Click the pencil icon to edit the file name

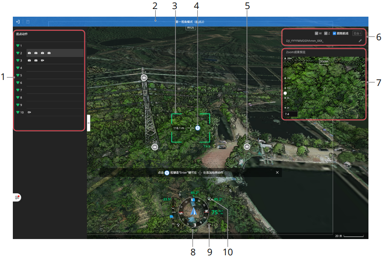pos(360,41)
